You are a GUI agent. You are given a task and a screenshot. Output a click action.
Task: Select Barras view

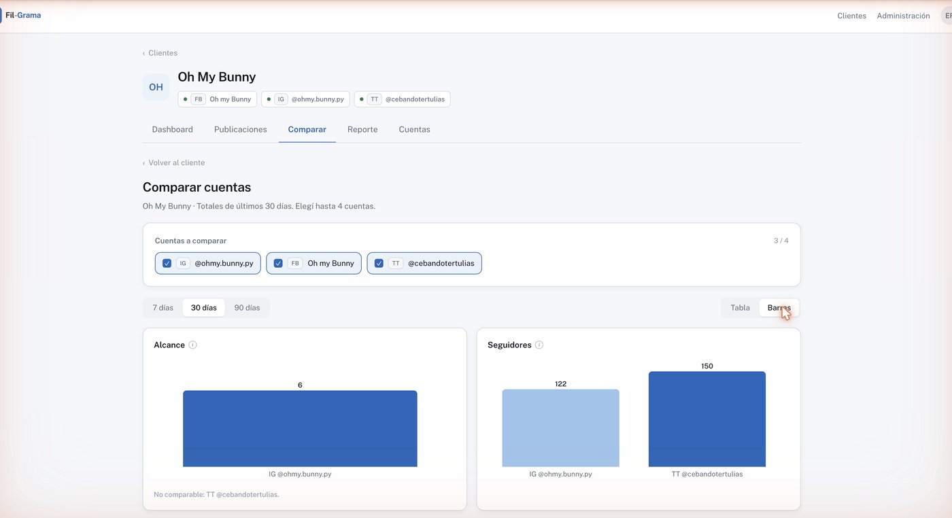(779, 308)
